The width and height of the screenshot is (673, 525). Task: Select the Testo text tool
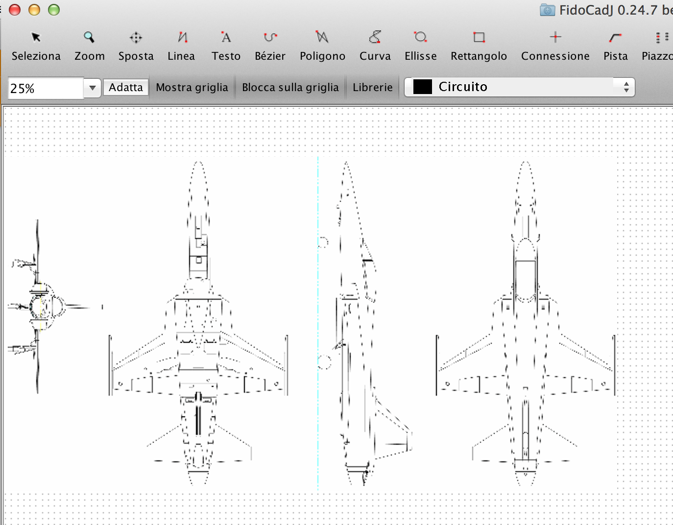[x=226, y=46]
